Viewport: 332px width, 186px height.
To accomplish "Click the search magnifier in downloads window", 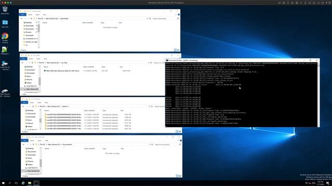I will pos(178,19).
